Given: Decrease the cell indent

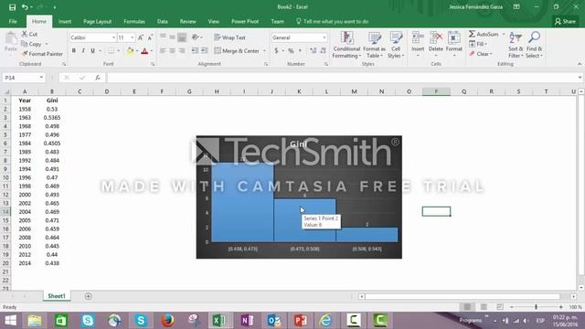Looking at the screenshot, I should pos(195,51).
